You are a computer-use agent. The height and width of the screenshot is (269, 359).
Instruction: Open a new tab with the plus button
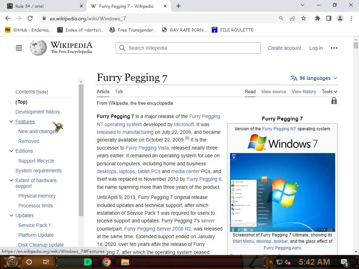(178, 6)
